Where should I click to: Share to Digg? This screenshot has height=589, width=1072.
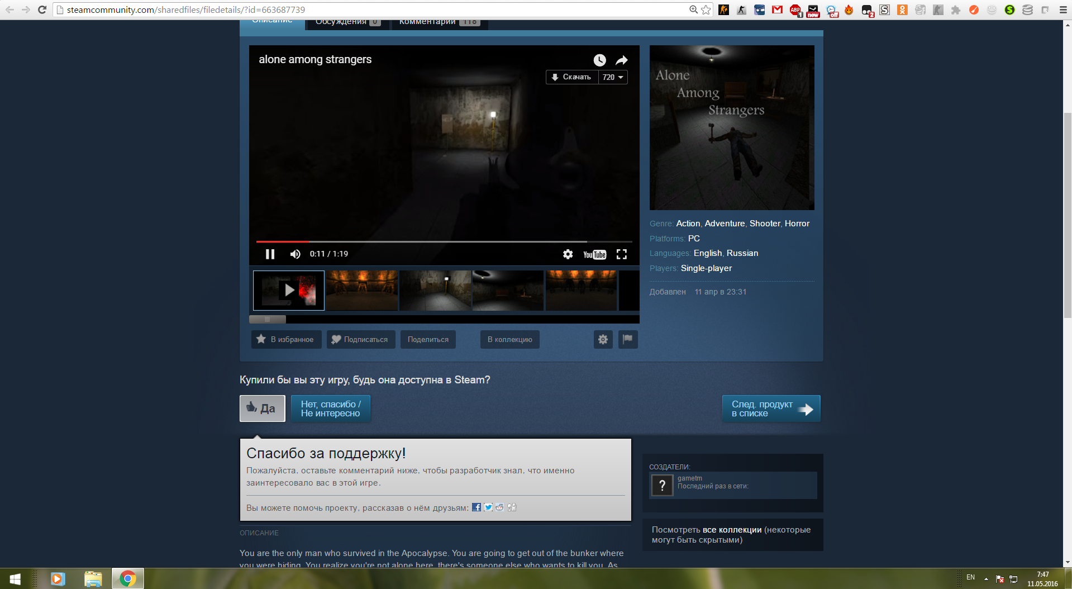(512, 507)
